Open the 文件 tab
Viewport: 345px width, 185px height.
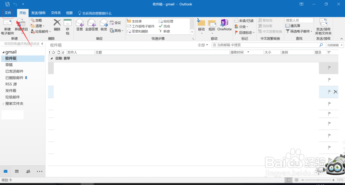(8, 13)
